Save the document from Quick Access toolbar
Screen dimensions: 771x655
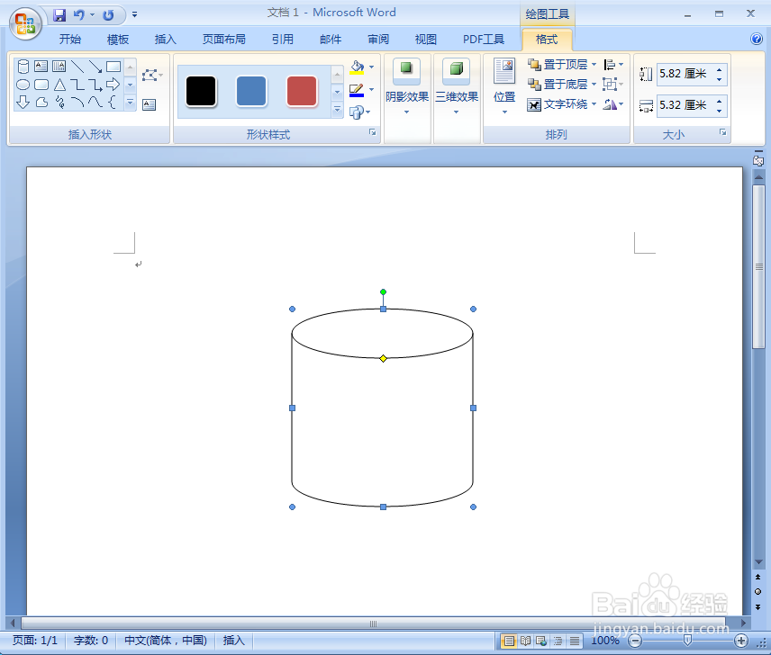pyautogui.click(x=59, y=15)
